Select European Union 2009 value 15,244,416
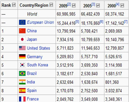This screenshot has height=102, width=129. click(66, 23)
